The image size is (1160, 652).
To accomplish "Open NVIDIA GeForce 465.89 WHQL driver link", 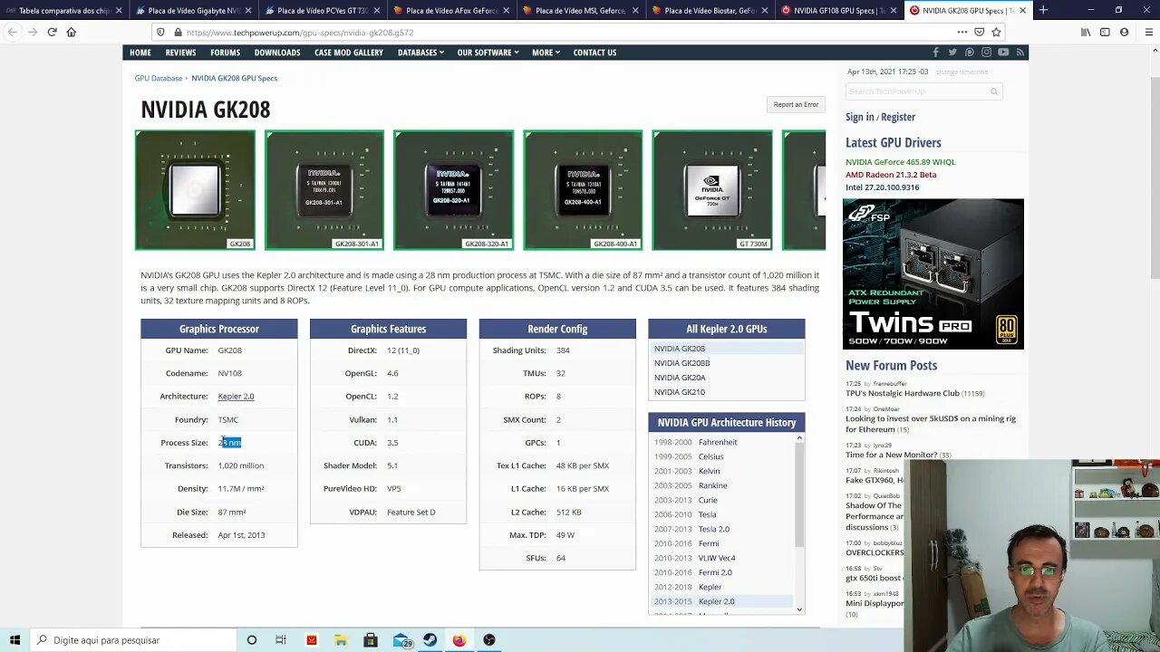I will click(900, 162).
